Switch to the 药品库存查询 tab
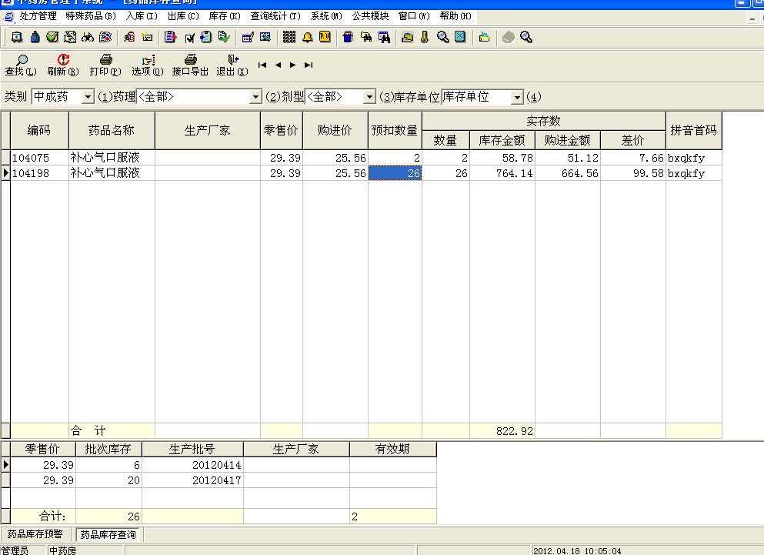 [x=108, y=534]
